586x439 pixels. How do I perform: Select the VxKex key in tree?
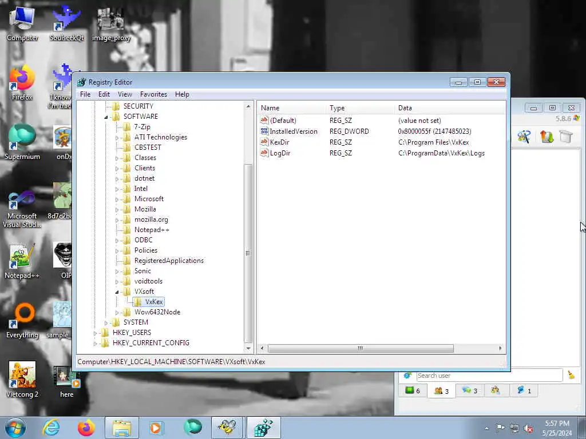tap(154, 302)
